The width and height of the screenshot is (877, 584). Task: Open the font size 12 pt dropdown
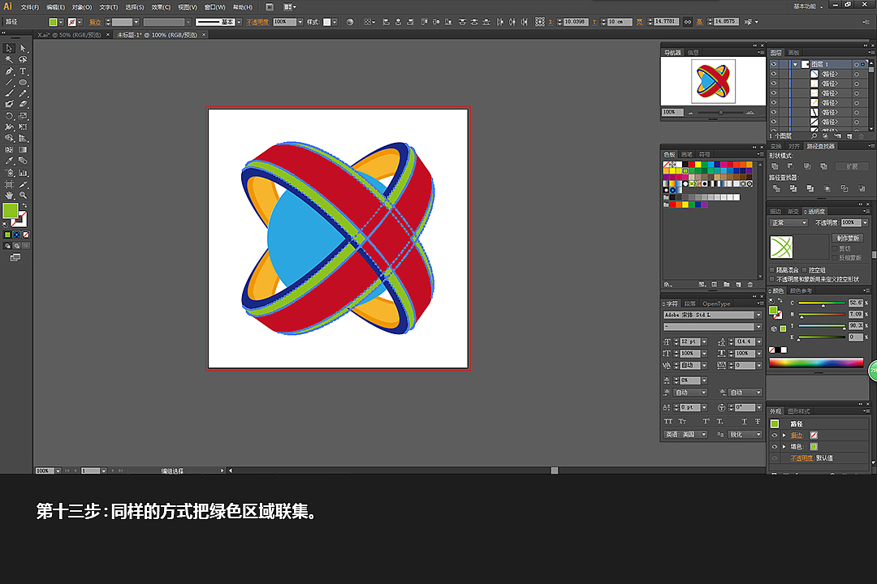704,341
